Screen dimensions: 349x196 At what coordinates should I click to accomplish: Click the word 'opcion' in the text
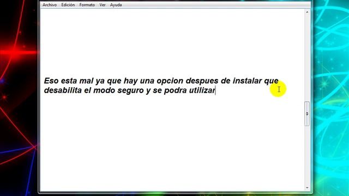pos(170,81)
